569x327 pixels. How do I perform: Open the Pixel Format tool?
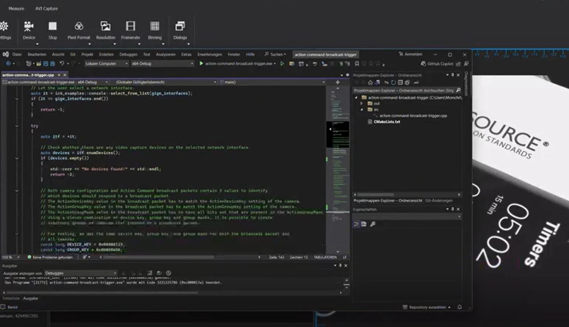click(x=79, y=26)
